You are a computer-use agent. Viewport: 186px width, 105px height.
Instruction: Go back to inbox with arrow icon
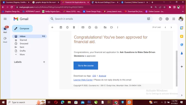pyautogui.click(x=53, y=27)
